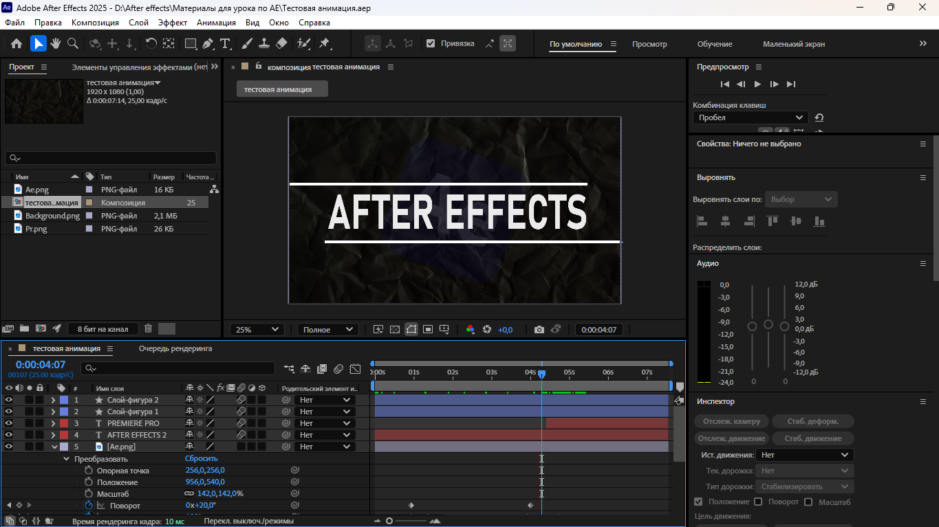Open the Graph Editor icon in timeline
This screenshot has width=939, height=527.
tap(355, 369)
